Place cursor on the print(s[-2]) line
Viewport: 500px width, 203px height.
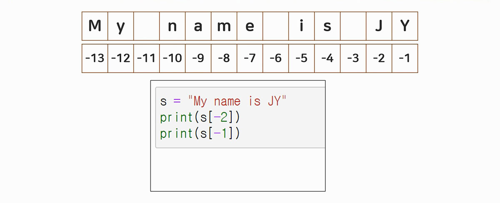click(200, 117)
